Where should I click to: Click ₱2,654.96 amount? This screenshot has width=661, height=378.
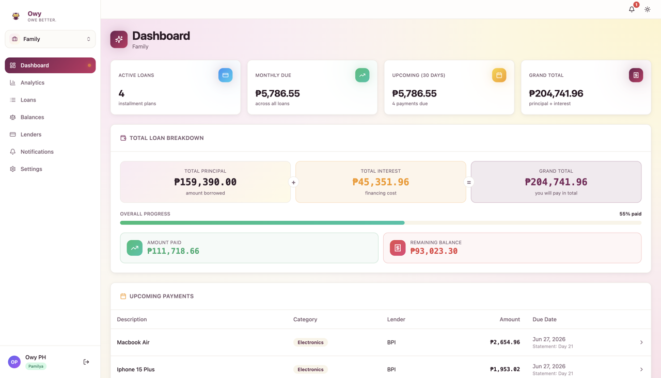tap(505, 342)
